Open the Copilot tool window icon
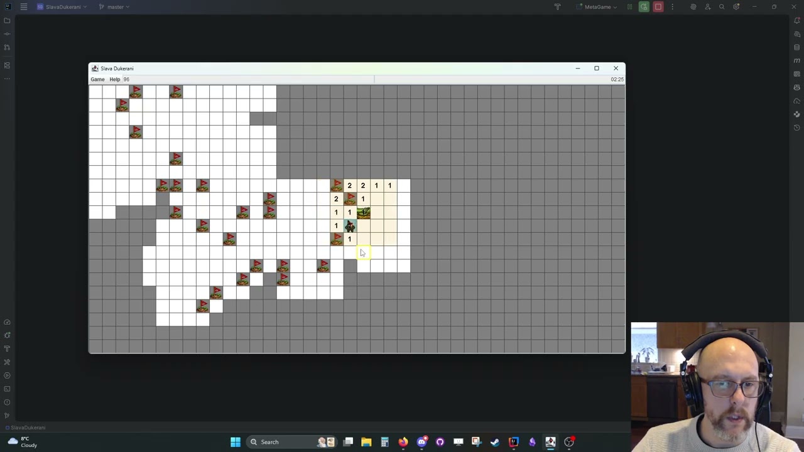This screenshot has height=452, width=804. click(797, 87)
